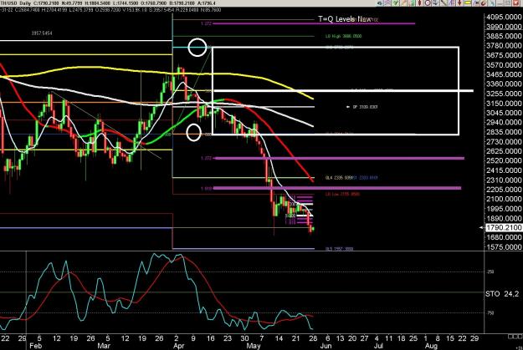523x350 pixels.
Task: Select the yellow horizontal line tool
Action: pyautogui.click(x=468, y=3)
